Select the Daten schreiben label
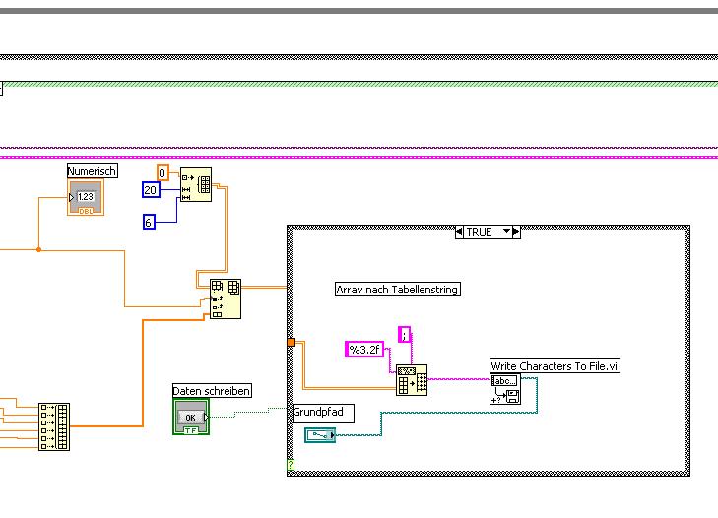 point(212,391)
